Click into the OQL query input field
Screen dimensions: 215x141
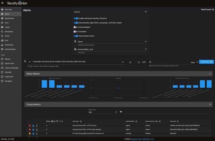pos(76,62)
